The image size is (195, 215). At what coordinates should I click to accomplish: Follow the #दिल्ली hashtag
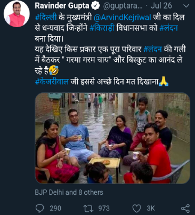click(46, 18)
